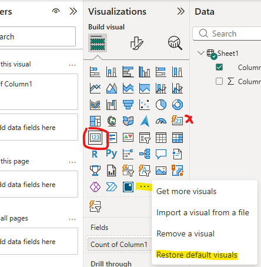Select the treemap visual
The width and height of the screenshot is (261, 267).
(x=95, y=121)
